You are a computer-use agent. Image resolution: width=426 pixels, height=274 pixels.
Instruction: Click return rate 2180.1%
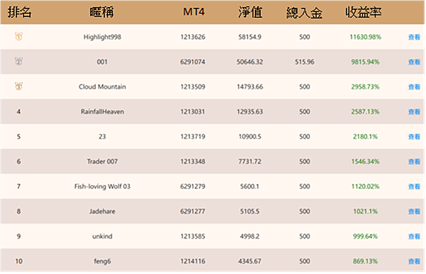(366, 137)
